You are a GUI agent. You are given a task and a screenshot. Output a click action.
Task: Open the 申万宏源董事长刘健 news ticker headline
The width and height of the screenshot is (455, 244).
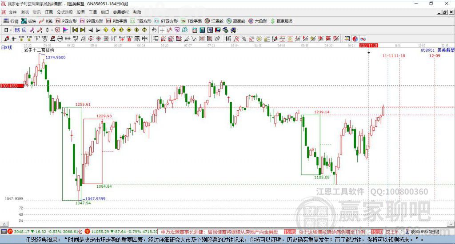point(220,232)
